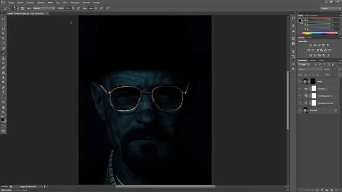342x192 pixels.
Task: Select the Eyedropper tool
Action: pyautogui.click(x=3, y=43)
